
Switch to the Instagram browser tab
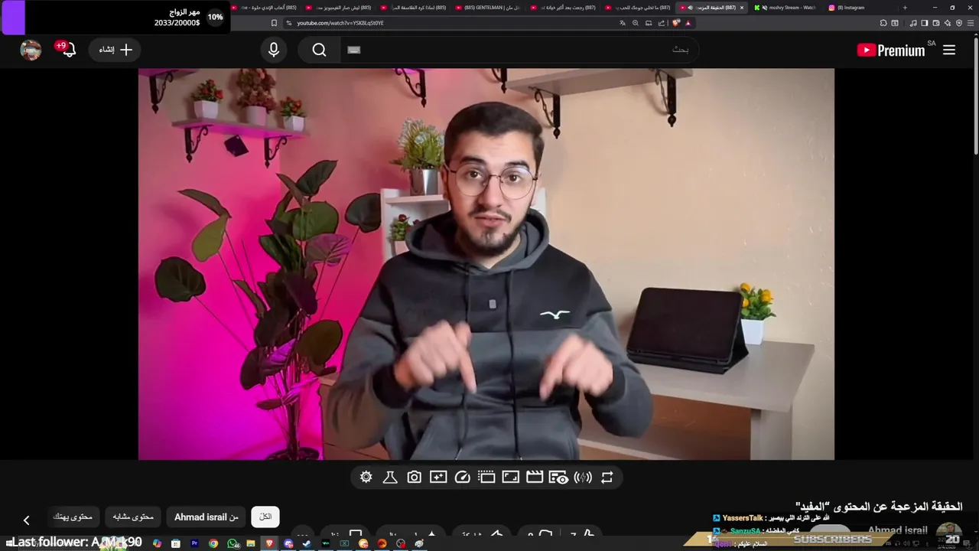(x=857, y=8)
